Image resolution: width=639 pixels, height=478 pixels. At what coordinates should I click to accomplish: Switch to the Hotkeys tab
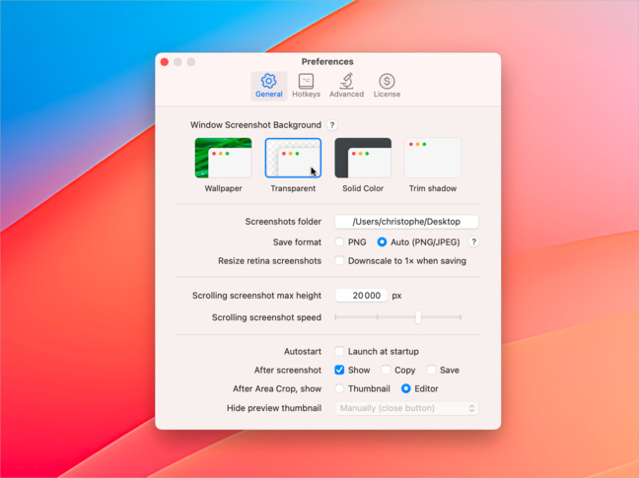[x=306, y=86]
